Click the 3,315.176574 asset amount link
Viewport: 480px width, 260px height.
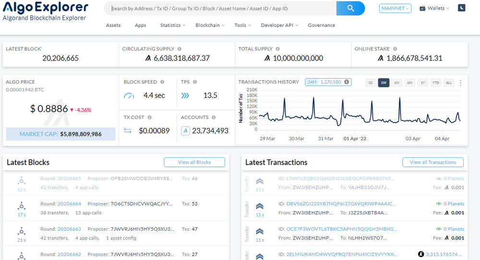pos(444,255)
